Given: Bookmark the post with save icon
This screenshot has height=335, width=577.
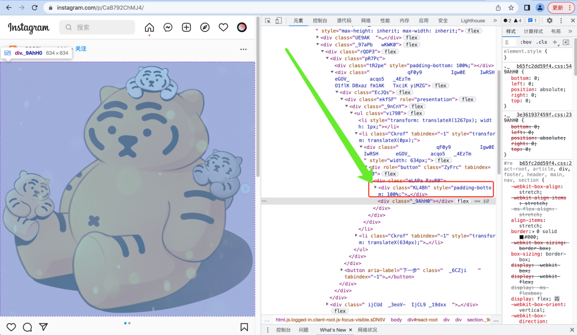Looking at the screenshot, I should point(244,327).
